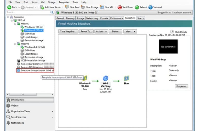
Task: Expand the Saved Searches submenu arrow
Action: pos(53,117)
